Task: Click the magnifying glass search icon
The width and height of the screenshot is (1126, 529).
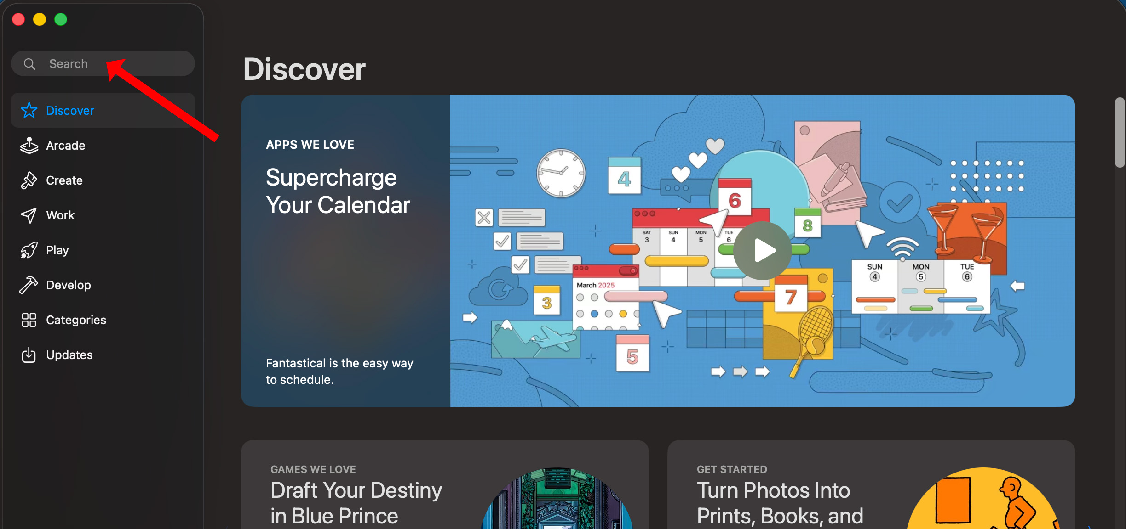Action: point(29,64)
